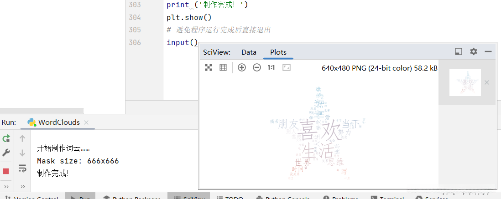Jump down the stack trace with the down arrow
The height and width of the screenshot is (199, 501).
click(22, 153)
